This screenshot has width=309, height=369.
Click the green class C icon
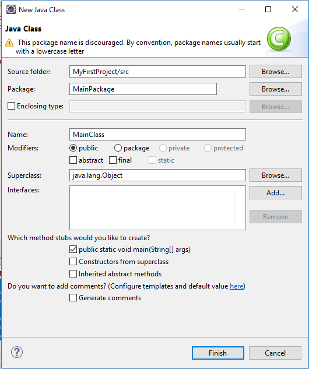(x=279, y=39)
